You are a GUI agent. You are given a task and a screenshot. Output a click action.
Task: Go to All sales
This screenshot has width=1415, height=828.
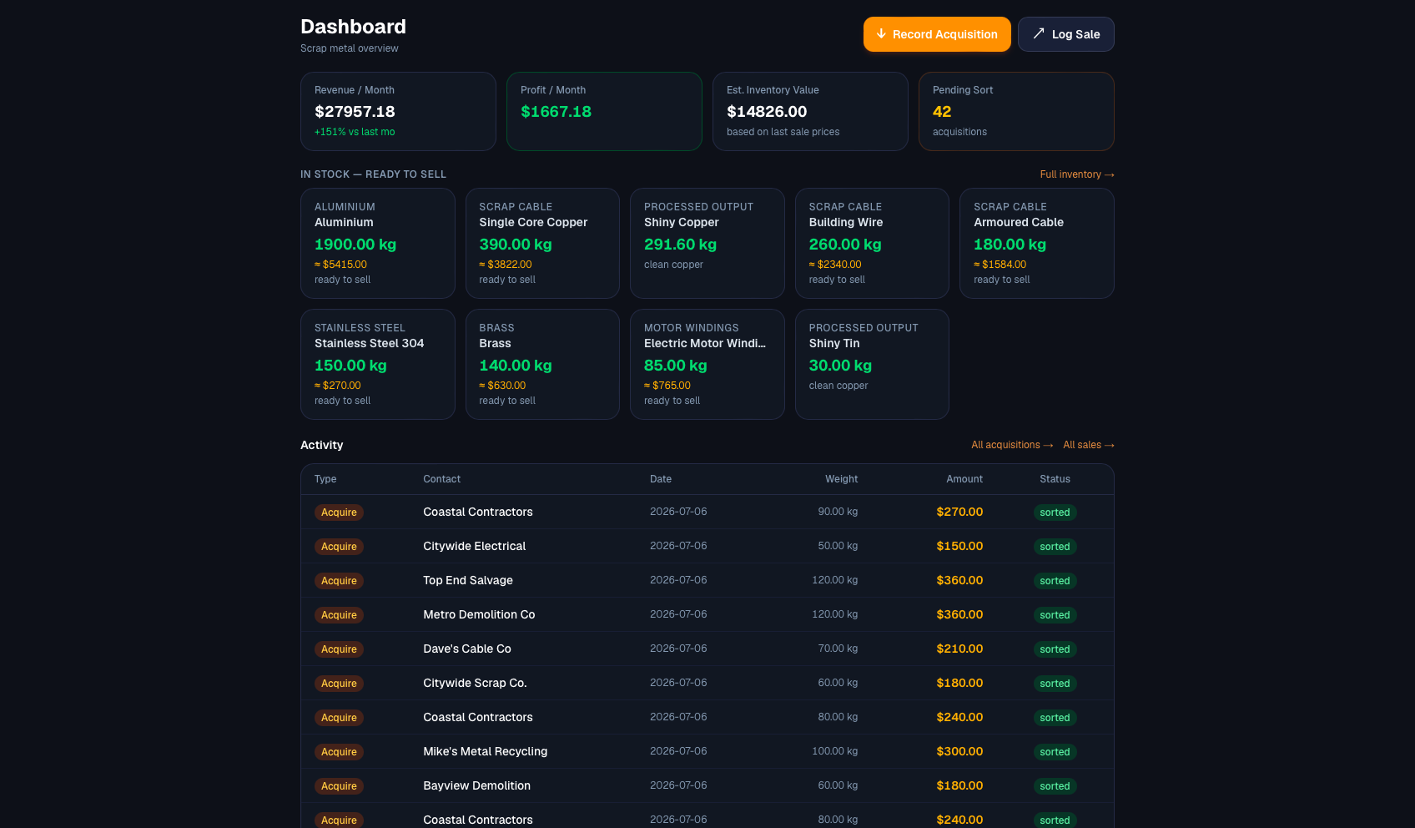coord(1089,445)
